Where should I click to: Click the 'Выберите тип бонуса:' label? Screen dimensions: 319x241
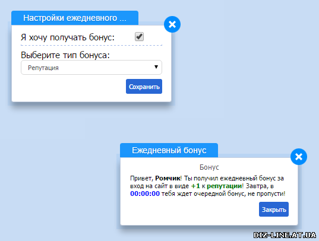coord(65,55)
